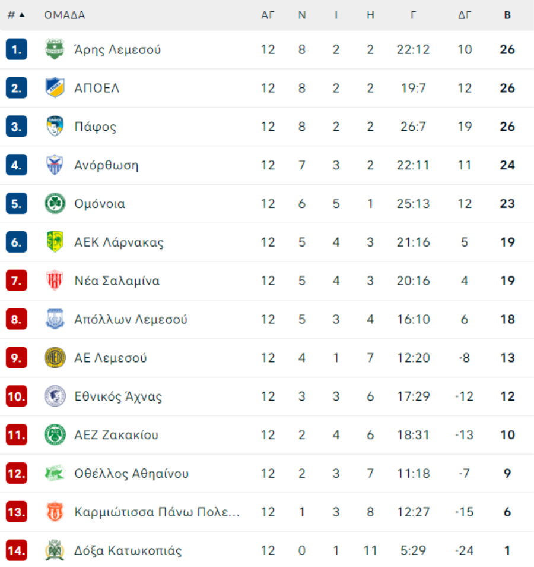
Task: Click the Νέα Σαλαμίνα red-striped crest
Action: (x=55, y=281)
